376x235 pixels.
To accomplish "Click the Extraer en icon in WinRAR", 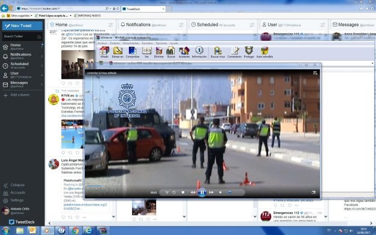I will tap(117, 52).
